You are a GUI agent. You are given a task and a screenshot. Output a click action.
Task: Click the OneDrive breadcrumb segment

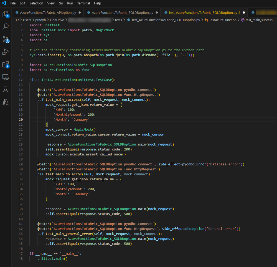coord(57,20)
